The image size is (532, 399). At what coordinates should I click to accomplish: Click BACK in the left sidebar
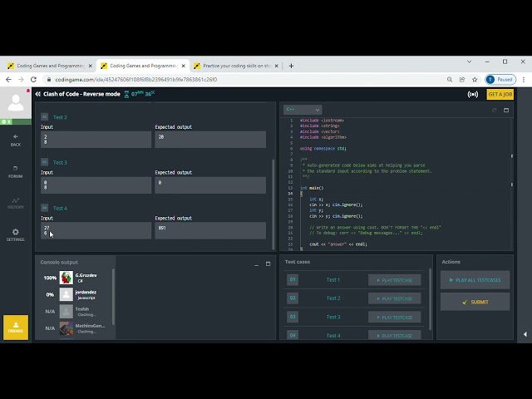(16, 140)
